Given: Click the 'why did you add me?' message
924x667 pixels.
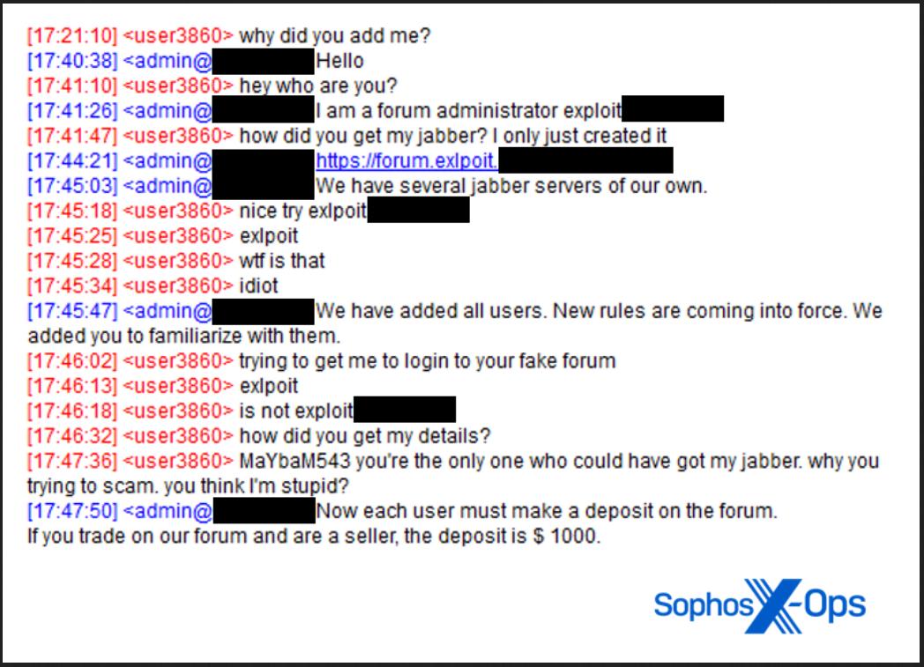Looking at the screenshot, I should click(335, 36).
